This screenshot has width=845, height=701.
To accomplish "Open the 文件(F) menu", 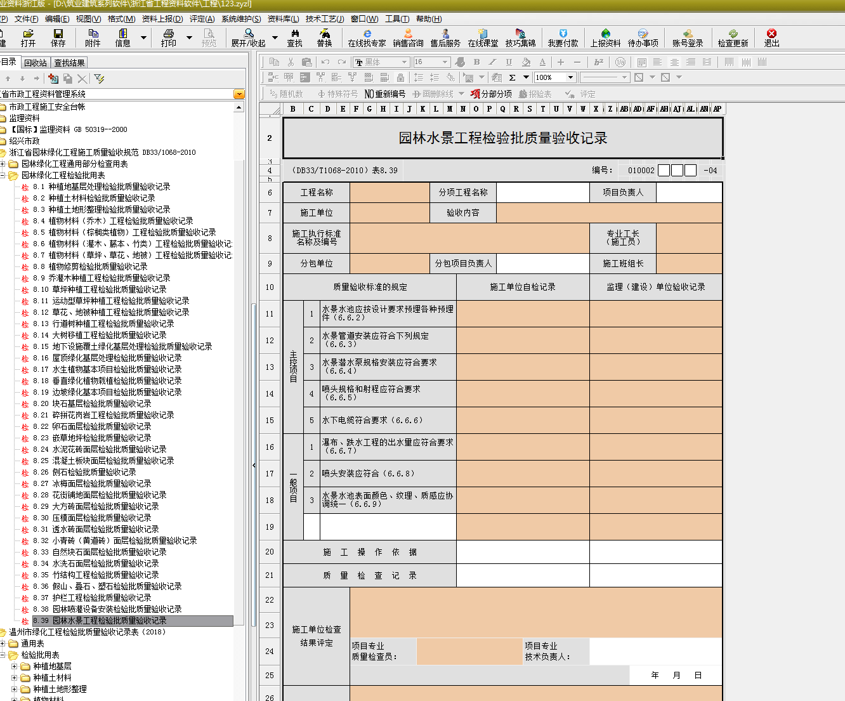I will [x=26, y=19].
